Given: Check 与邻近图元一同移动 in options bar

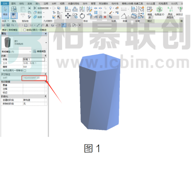Looking at the screenshot, I should [24, 30].
